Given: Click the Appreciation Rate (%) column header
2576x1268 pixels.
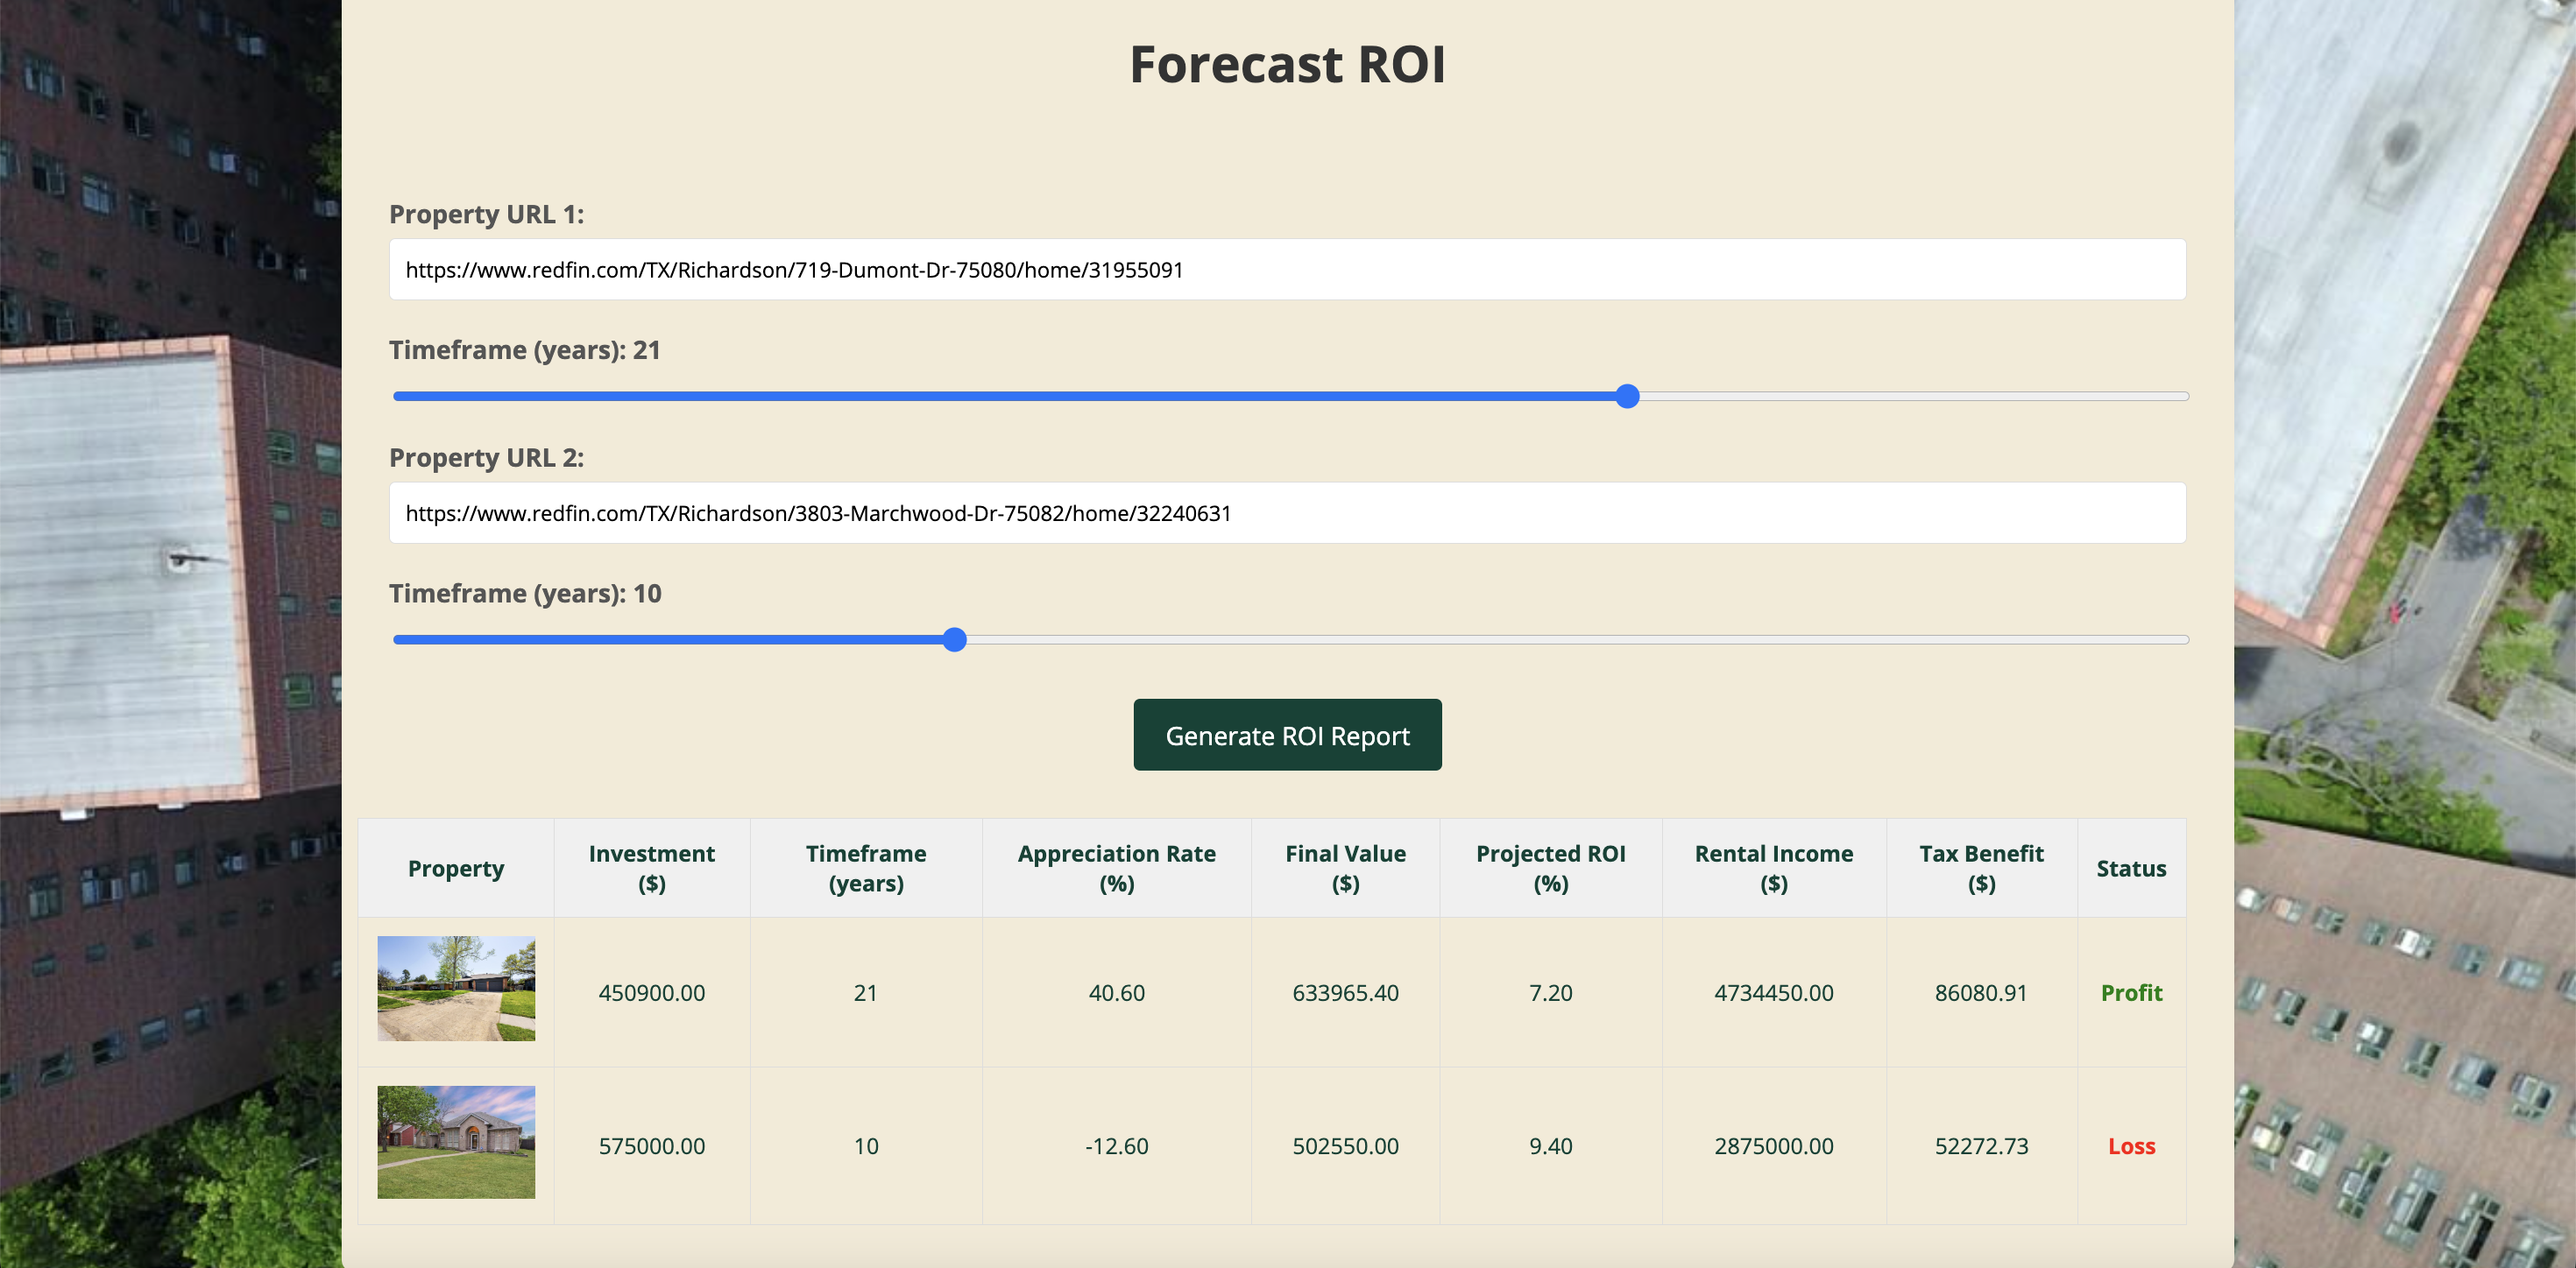Looking at the screenshot, I should 1116,869.
